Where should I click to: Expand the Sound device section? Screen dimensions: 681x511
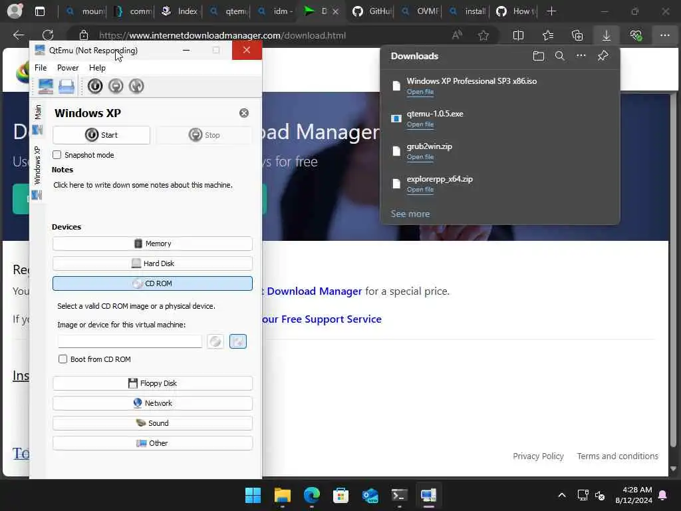[152, 424]
